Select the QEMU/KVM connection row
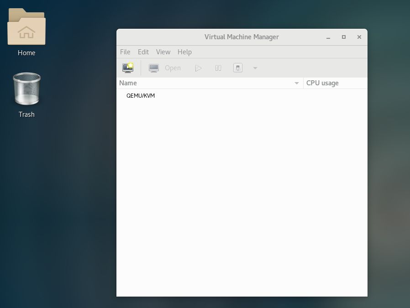Viewport: 410px width, 308px height. [x=242, y=96]
